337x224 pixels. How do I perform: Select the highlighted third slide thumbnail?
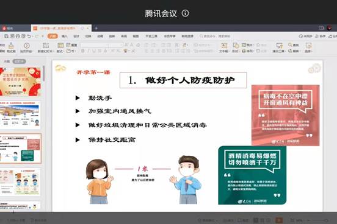pyautogui.click(x=20, y=149)
